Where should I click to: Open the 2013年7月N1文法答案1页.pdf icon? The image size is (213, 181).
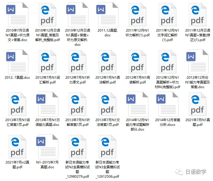107,104
